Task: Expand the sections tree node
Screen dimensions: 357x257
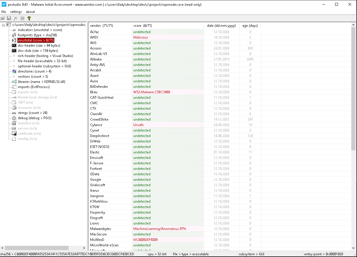Action: point(14,77)
